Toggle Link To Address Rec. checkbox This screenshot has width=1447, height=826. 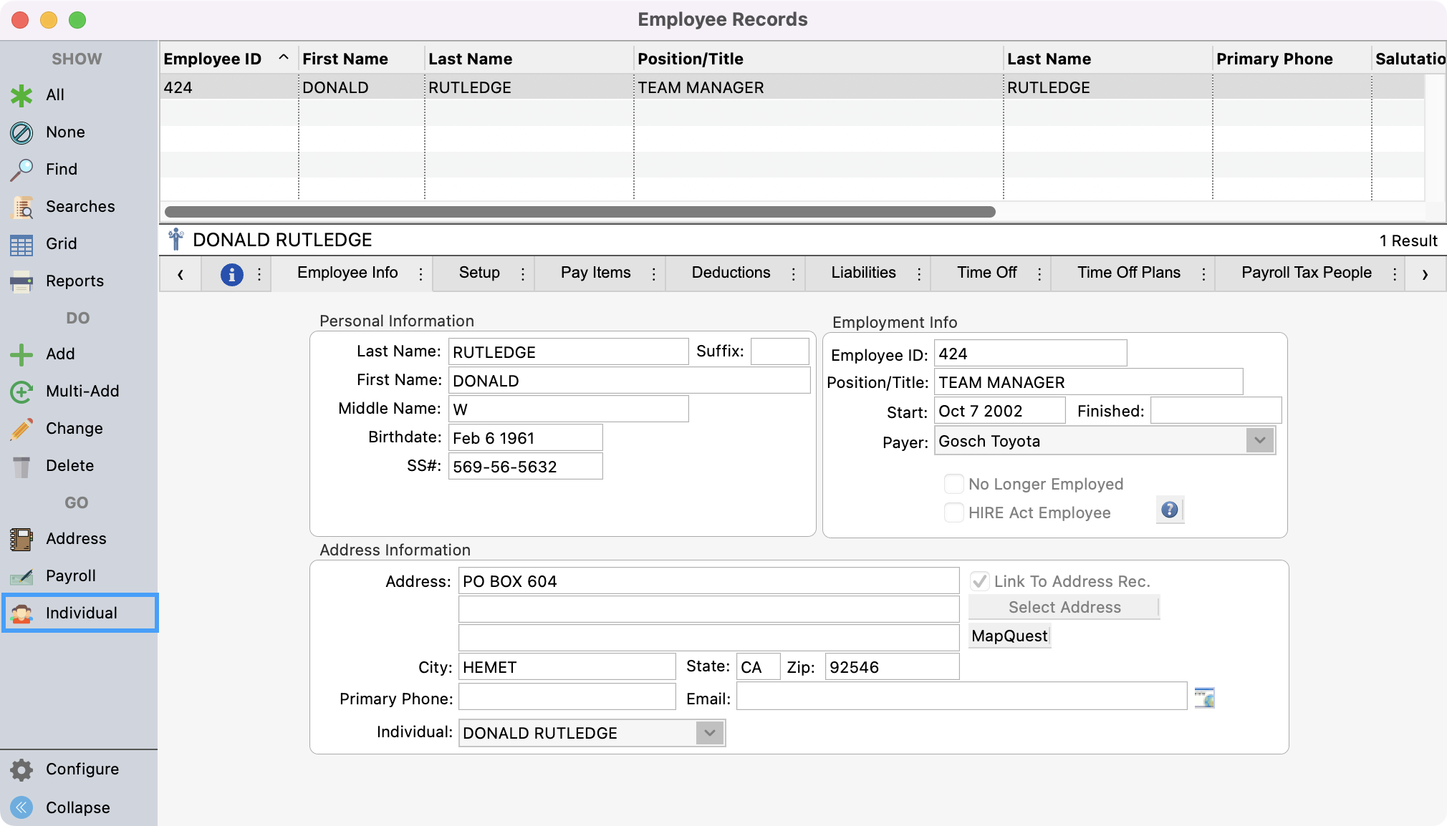pyautogui.click(x=979, y=581)
